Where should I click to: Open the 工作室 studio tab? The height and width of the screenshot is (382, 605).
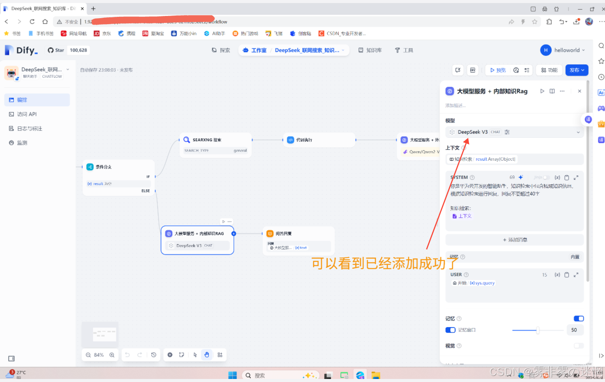[x=255, y=50]
